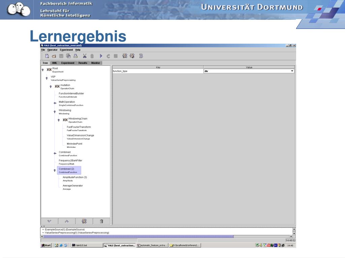Viewport: 345px width, 258px height.
Task: Click the WindowingChain operator icon
Action: [x=65, y=120]
